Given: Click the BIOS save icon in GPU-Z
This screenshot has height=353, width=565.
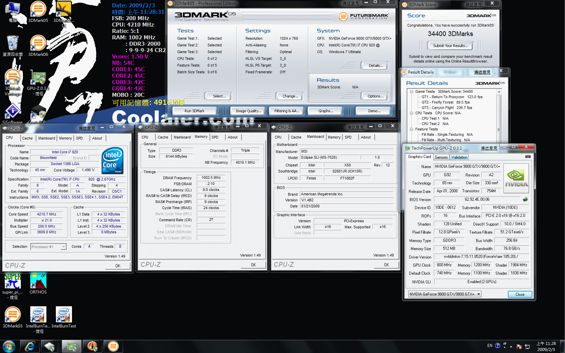Looking at the screenshot, I should 525,199.
